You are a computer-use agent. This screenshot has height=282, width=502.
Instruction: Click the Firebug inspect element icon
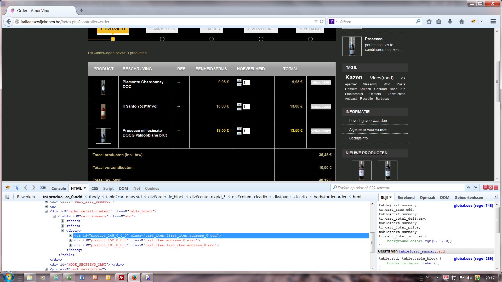(17, 187)
